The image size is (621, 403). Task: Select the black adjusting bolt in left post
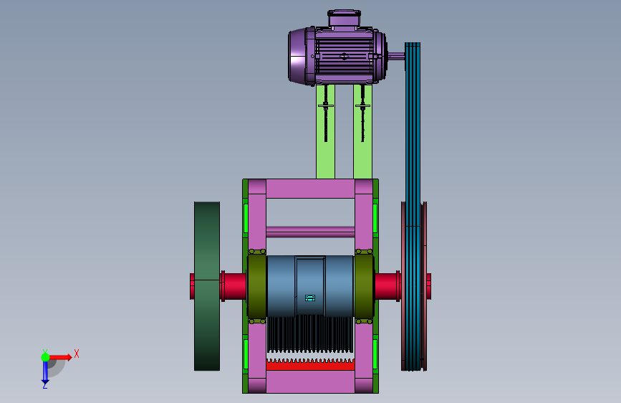[326, 113]
